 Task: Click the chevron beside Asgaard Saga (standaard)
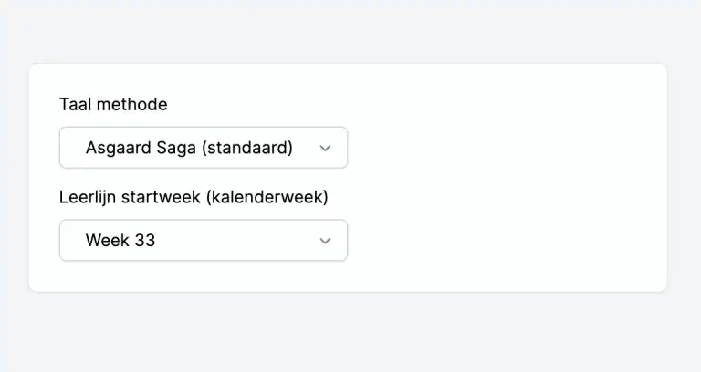(x=325, y=148)
